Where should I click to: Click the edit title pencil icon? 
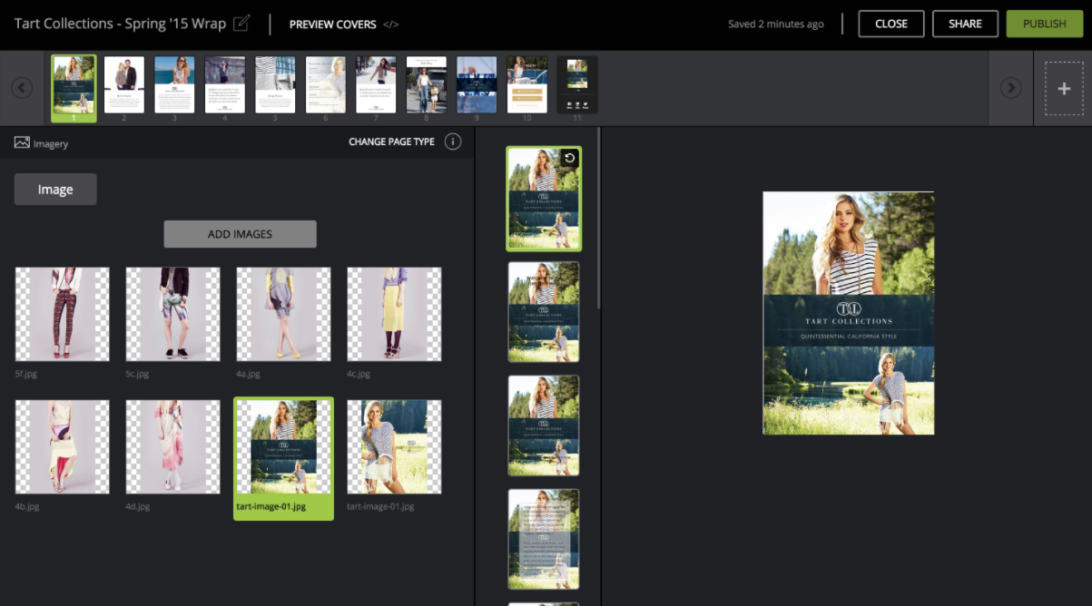(x=241, y=24)
